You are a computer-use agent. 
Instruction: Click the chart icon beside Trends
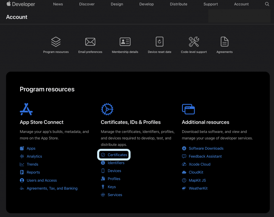(x=22, y=164)
